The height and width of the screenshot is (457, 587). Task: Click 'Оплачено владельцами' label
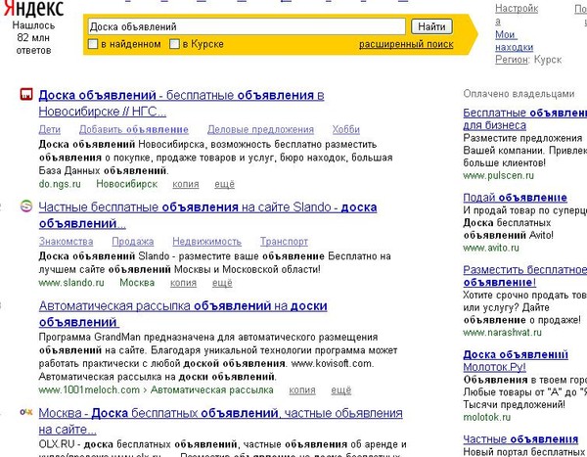(x=519, y=94)
